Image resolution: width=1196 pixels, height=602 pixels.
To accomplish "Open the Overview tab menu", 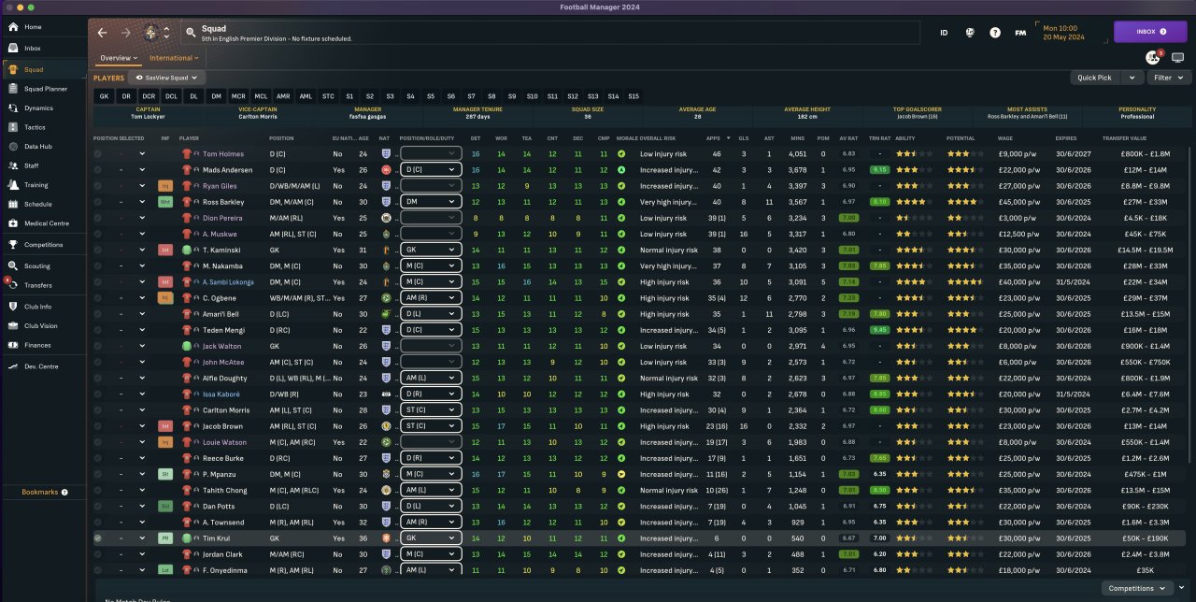I will coord(119,58).
